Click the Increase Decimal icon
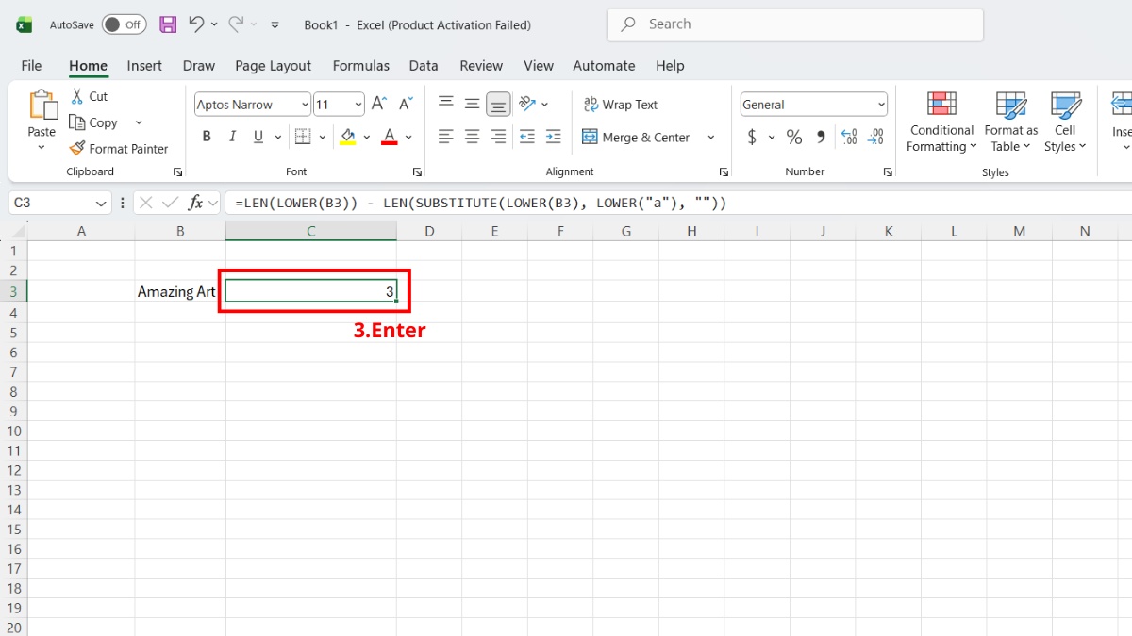Image resolution: width=1132 pixels, height=636 pixels. (x=849, y=137)
